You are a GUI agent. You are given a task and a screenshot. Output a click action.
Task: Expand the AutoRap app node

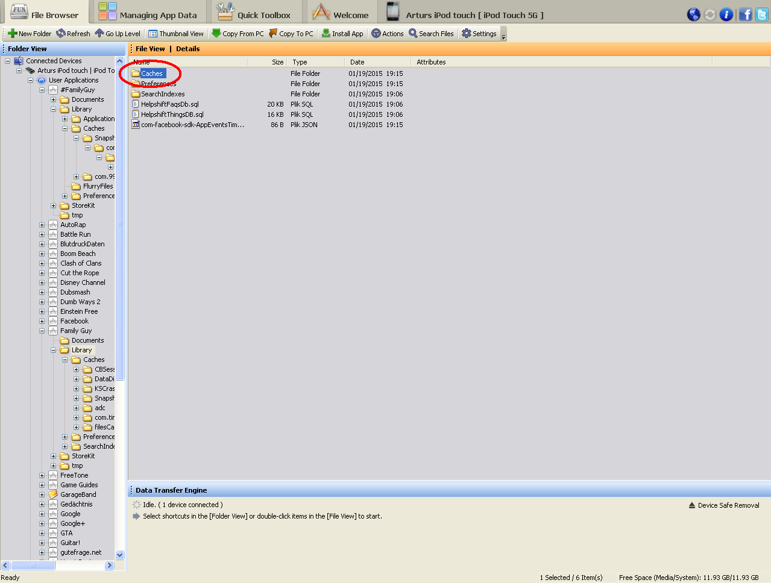click(x=42, y=225)
